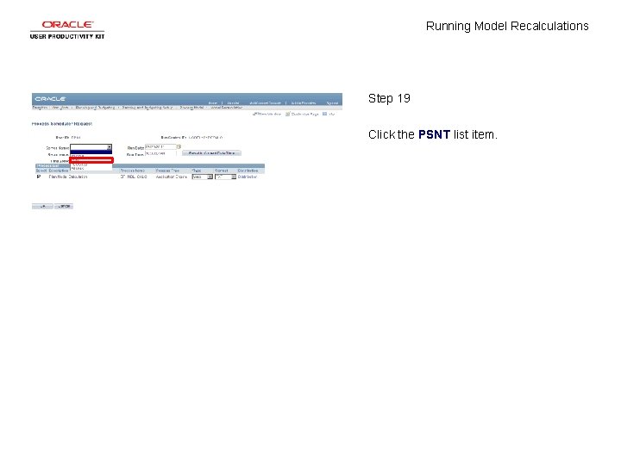
Task: Click into the Run Date input field
Action: click(160, 146)
